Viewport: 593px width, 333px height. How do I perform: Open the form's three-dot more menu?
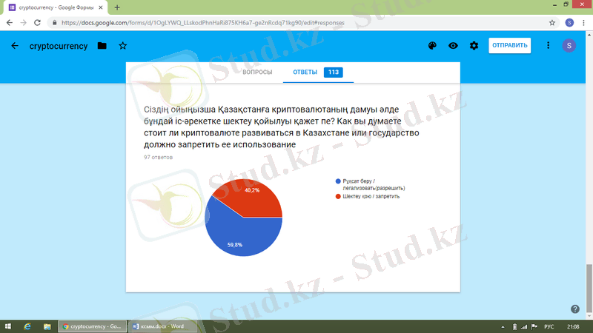[548, 46]
